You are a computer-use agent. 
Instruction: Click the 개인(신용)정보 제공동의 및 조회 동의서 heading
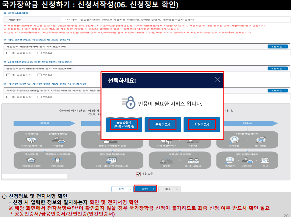pyautogui.click(x=39, y=40)
